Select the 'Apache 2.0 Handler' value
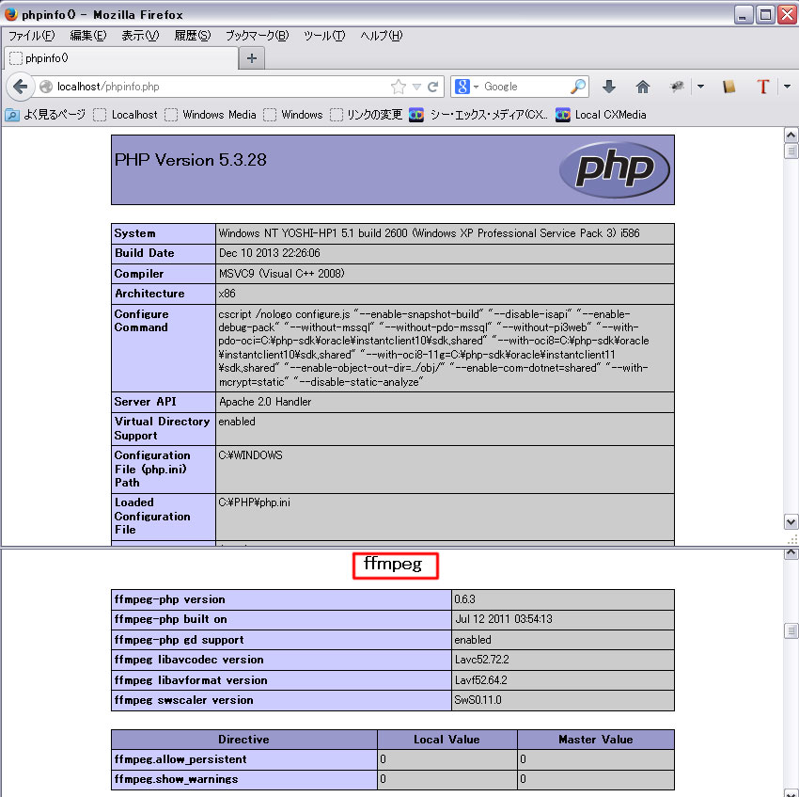The image size is (799, 797). (265, 402)
